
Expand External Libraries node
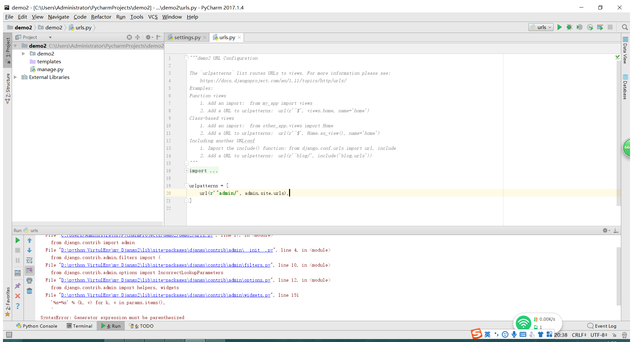15,77
